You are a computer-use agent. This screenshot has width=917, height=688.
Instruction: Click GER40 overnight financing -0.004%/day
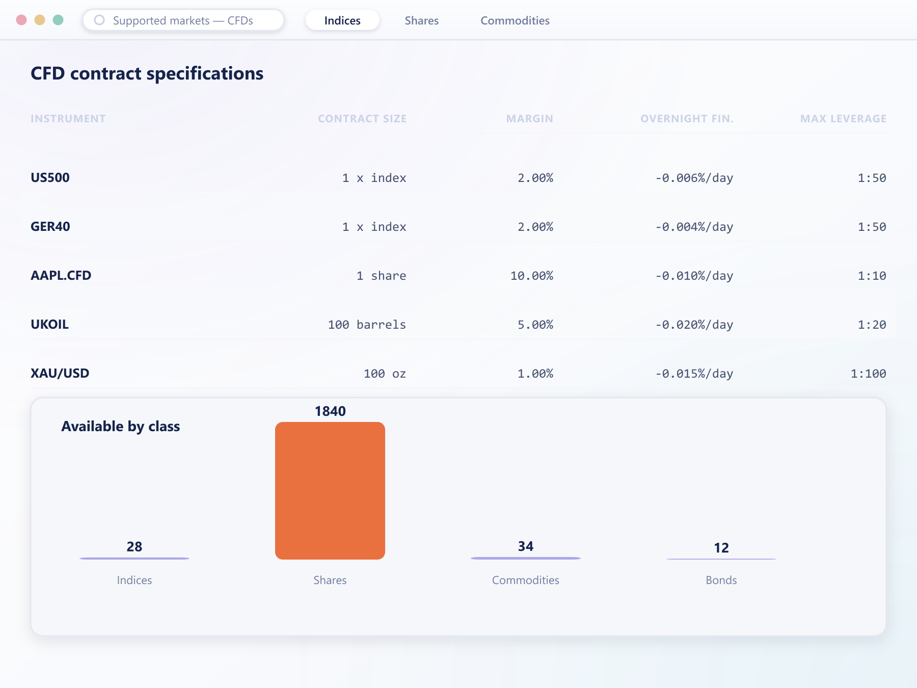click(x=694, y=227)
